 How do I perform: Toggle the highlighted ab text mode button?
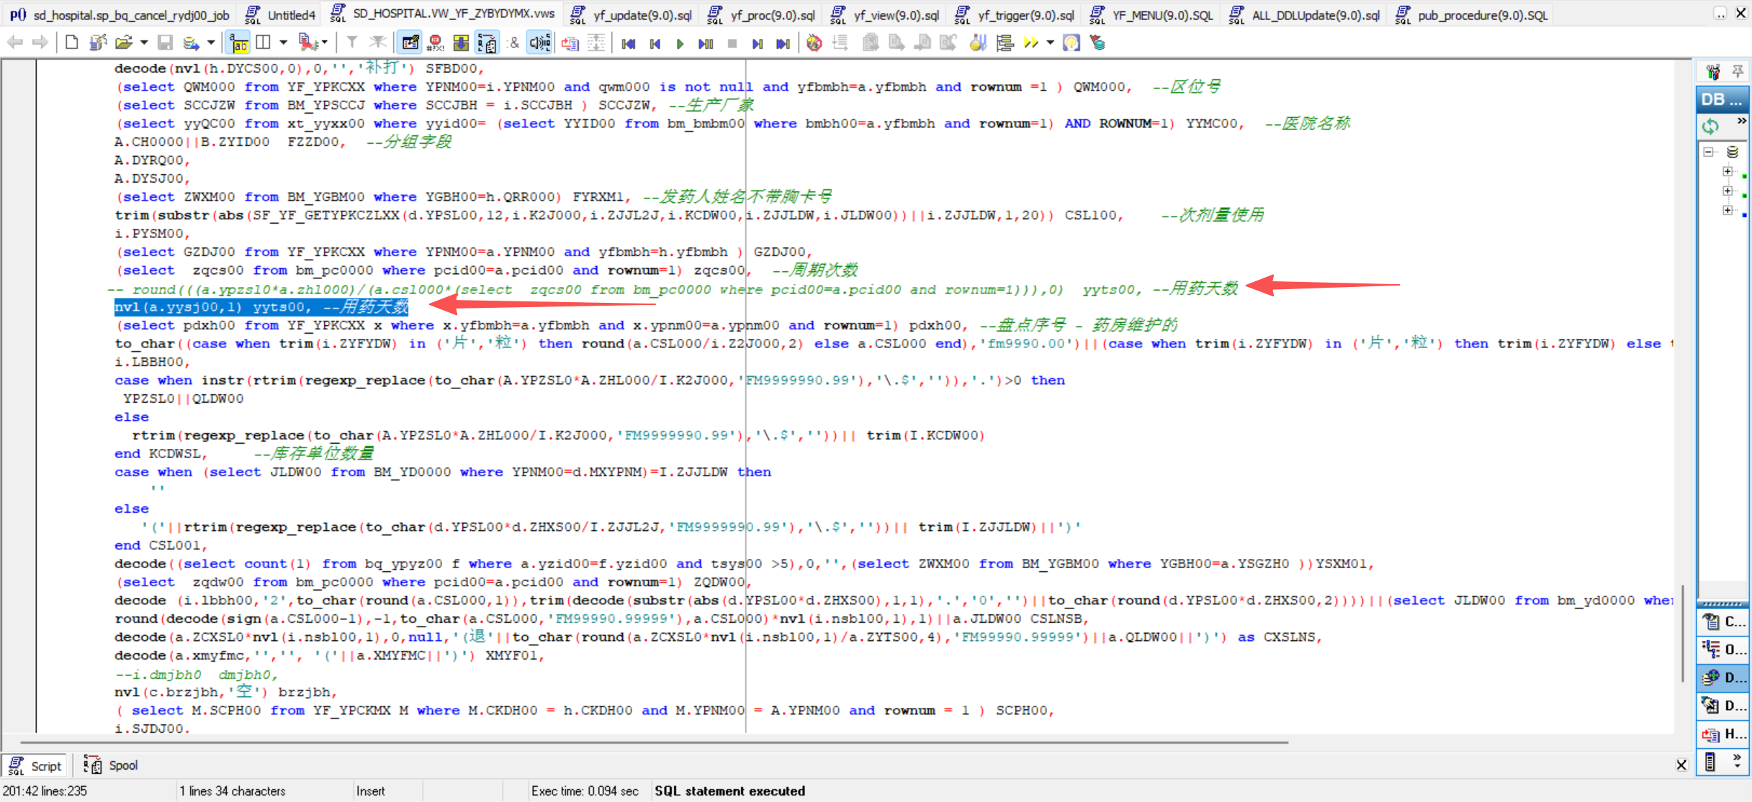coord(238,43)
